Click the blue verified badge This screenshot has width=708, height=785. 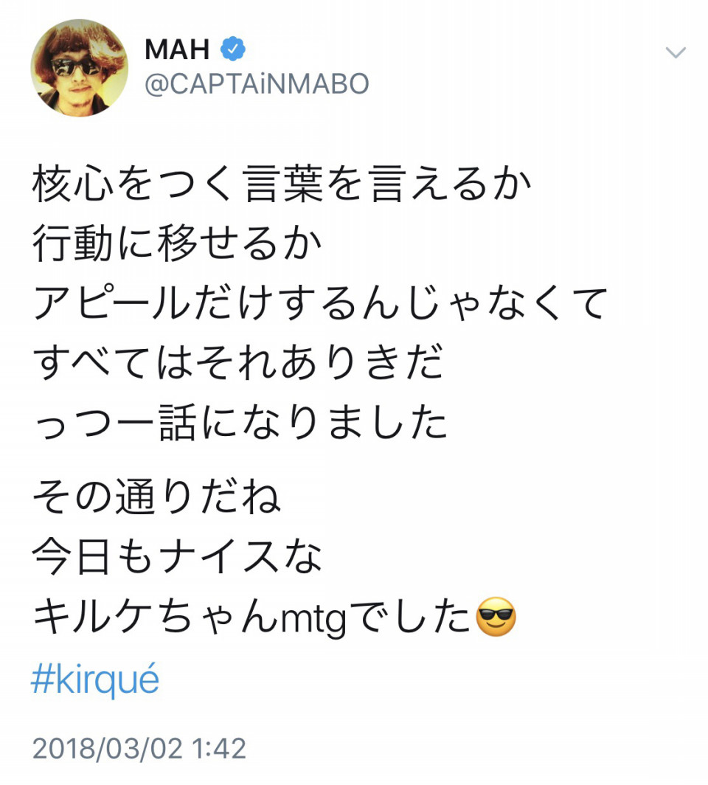point(232,49)
